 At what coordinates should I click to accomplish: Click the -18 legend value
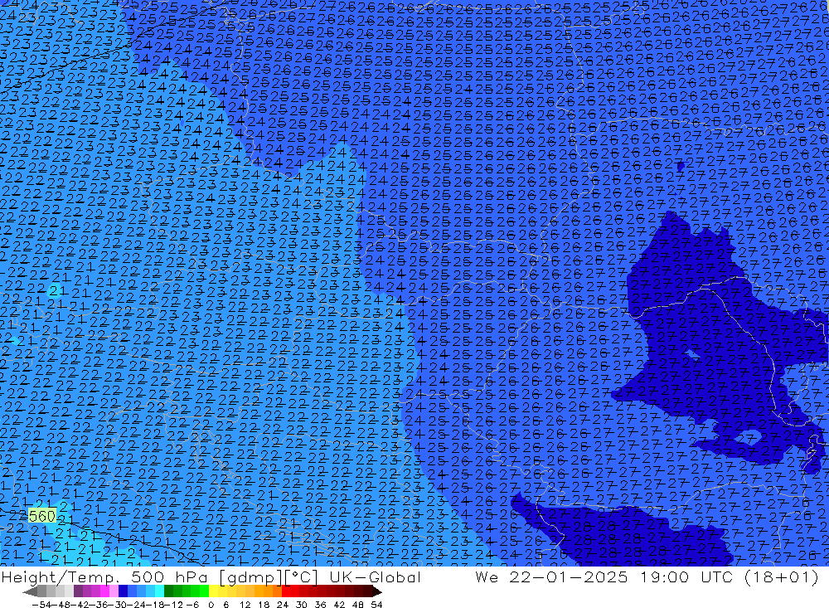click(x=155, y=605)
